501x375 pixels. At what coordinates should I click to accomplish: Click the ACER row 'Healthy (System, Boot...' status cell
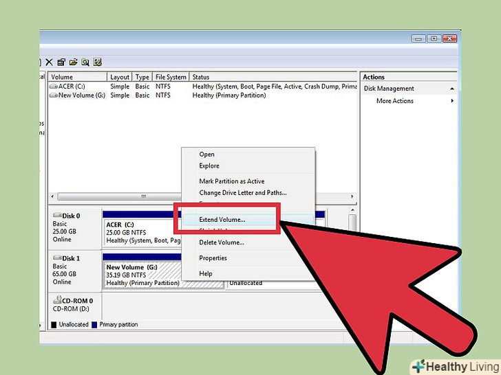point(275,87)
